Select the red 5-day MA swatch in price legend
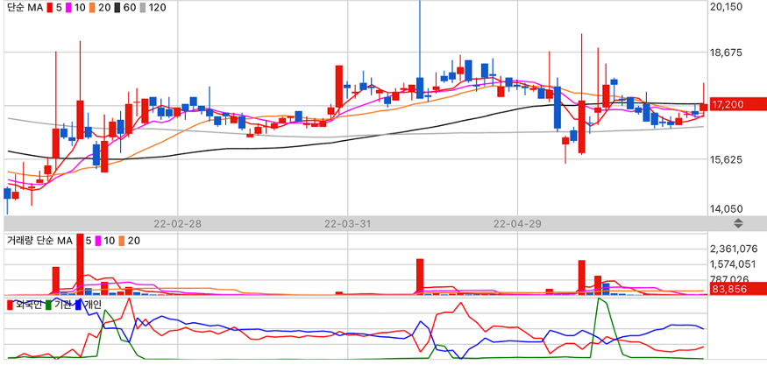This screenshot has width=767, height=365. tap(52, 8)
